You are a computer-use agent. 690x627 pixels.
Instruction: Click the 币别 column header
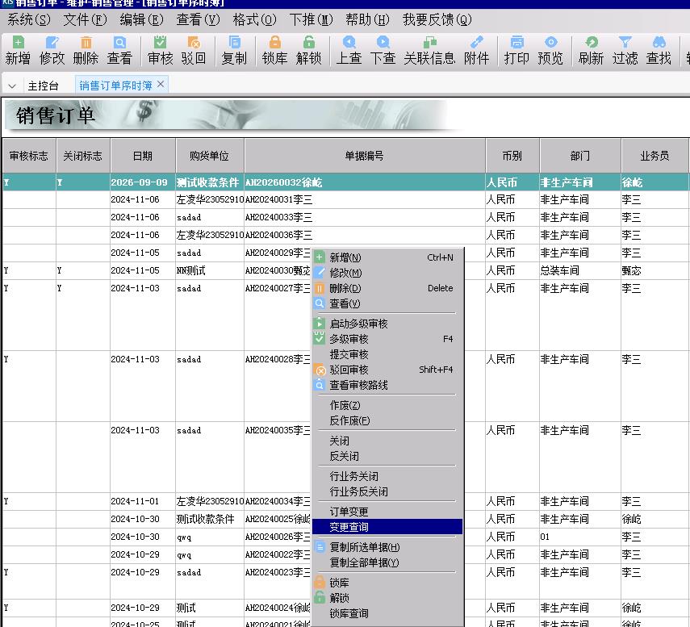pos(512,156)
